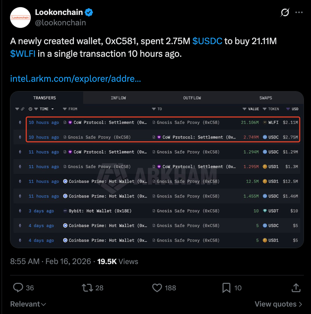Viewport: 311px width, 314px height.
Task: Like the post with heart icon
Action: click(x=157, y=288)
